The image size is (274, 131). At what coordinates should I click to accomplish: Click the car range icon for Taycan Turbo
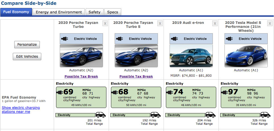pyautogui.click(x=100, y=115)
